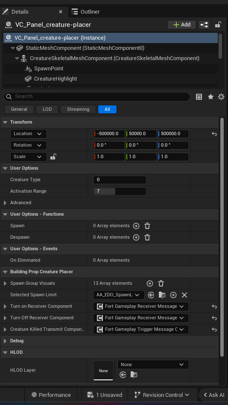Toggle the favorites star filter
Viewport: 228px width, 405px height.
coord(210,97)
